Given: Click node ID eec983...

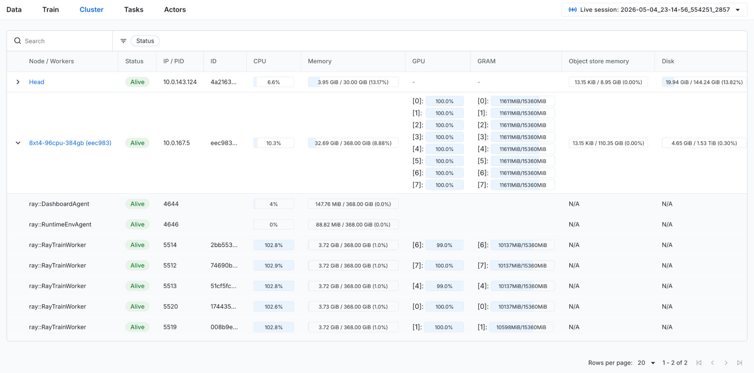Looking at the screenshot, I should (224, 143).
